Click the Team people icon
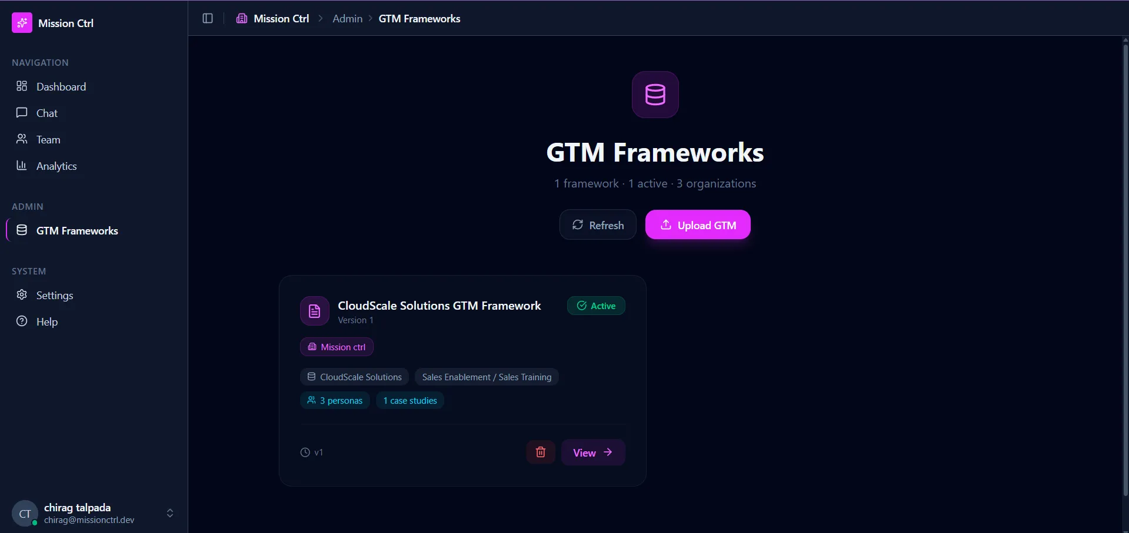 [x=21, y=139]
